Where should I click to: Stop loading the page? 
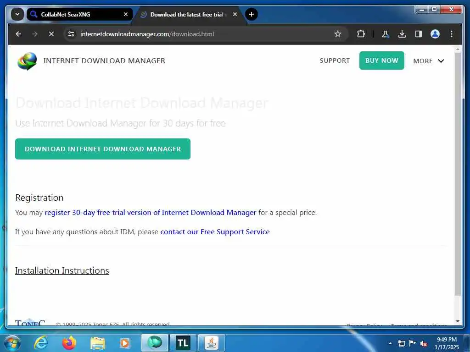51,34
